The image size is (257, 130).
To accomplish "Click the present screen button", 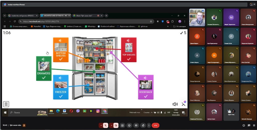I will 122,126.
